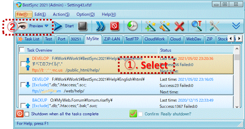The image size is (245, 129).
Task: Switch to the CloudWork tab
Action: [155, 39]
